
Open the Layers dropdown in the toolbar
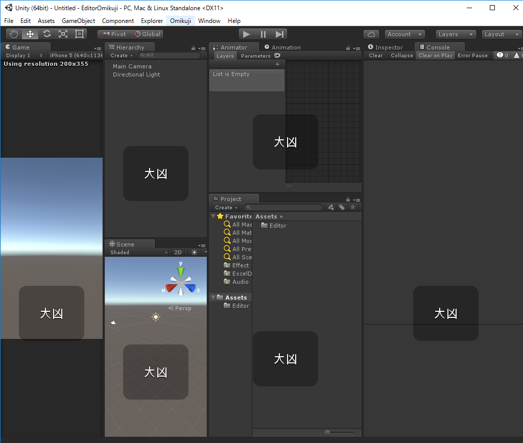456,34
